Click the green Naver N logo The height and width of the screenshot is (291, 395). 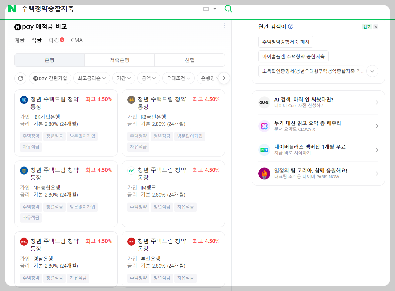pos(12,9)
